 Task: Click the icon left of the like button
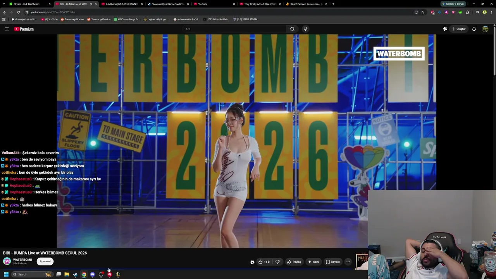click(x=252, y=262)
